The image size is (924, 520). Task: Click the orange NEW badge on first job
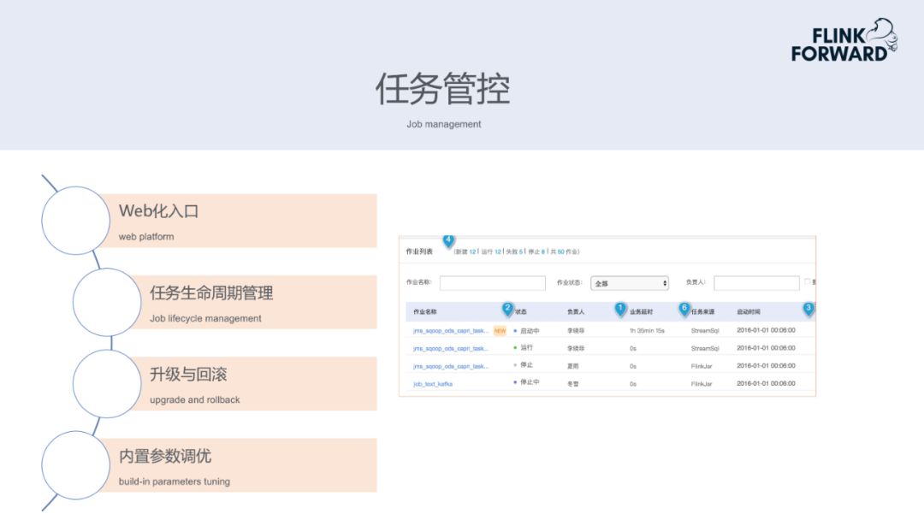(x=500, y=331)
